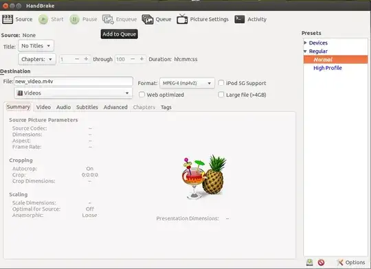Click the Pause icon in toolbar
Screen dimensions: 371x269
coord(74,19)
